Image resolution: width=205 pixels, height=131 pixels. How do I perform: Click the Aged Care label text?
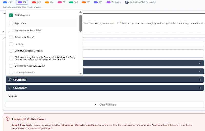point(20,23)
